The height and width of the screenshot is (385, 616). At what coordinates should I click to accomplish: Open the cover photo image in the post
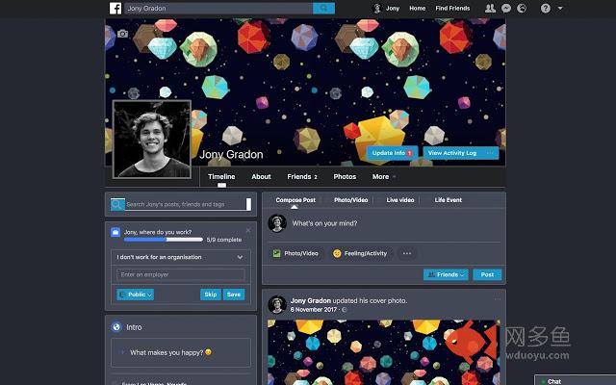click(x=384, y=352)
